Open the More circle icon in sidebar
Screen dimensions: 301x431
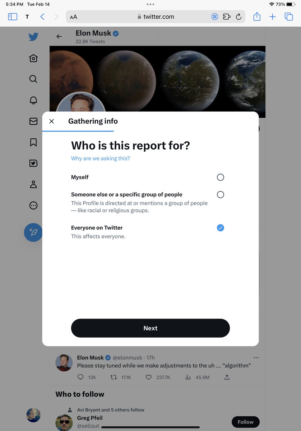33,205
